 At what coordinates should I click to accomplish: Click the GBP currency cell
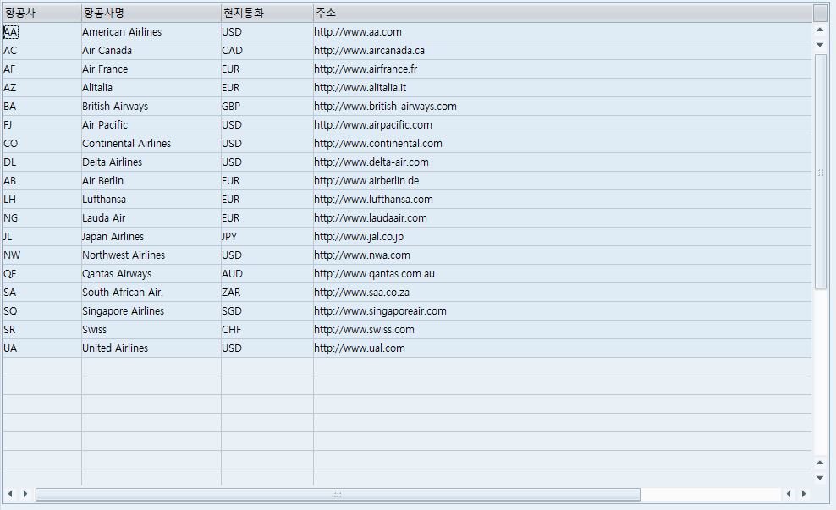[x=267, y=107]
